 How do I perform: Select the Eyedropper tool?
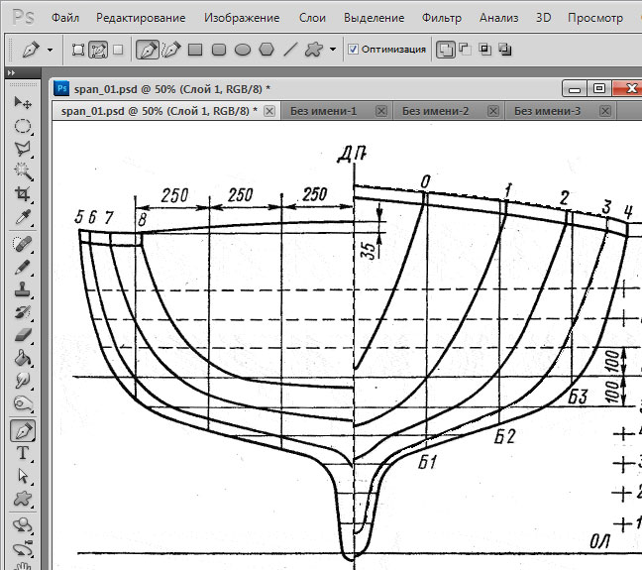22,217
